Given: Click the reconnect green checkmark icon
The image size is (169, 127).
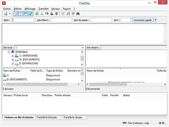Looking at the screenshot, I should coord(57,14).
